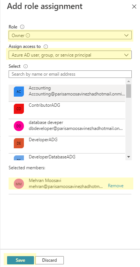Save the role assignment
This screenshot has height=267, width=140.
click(21, 260)
